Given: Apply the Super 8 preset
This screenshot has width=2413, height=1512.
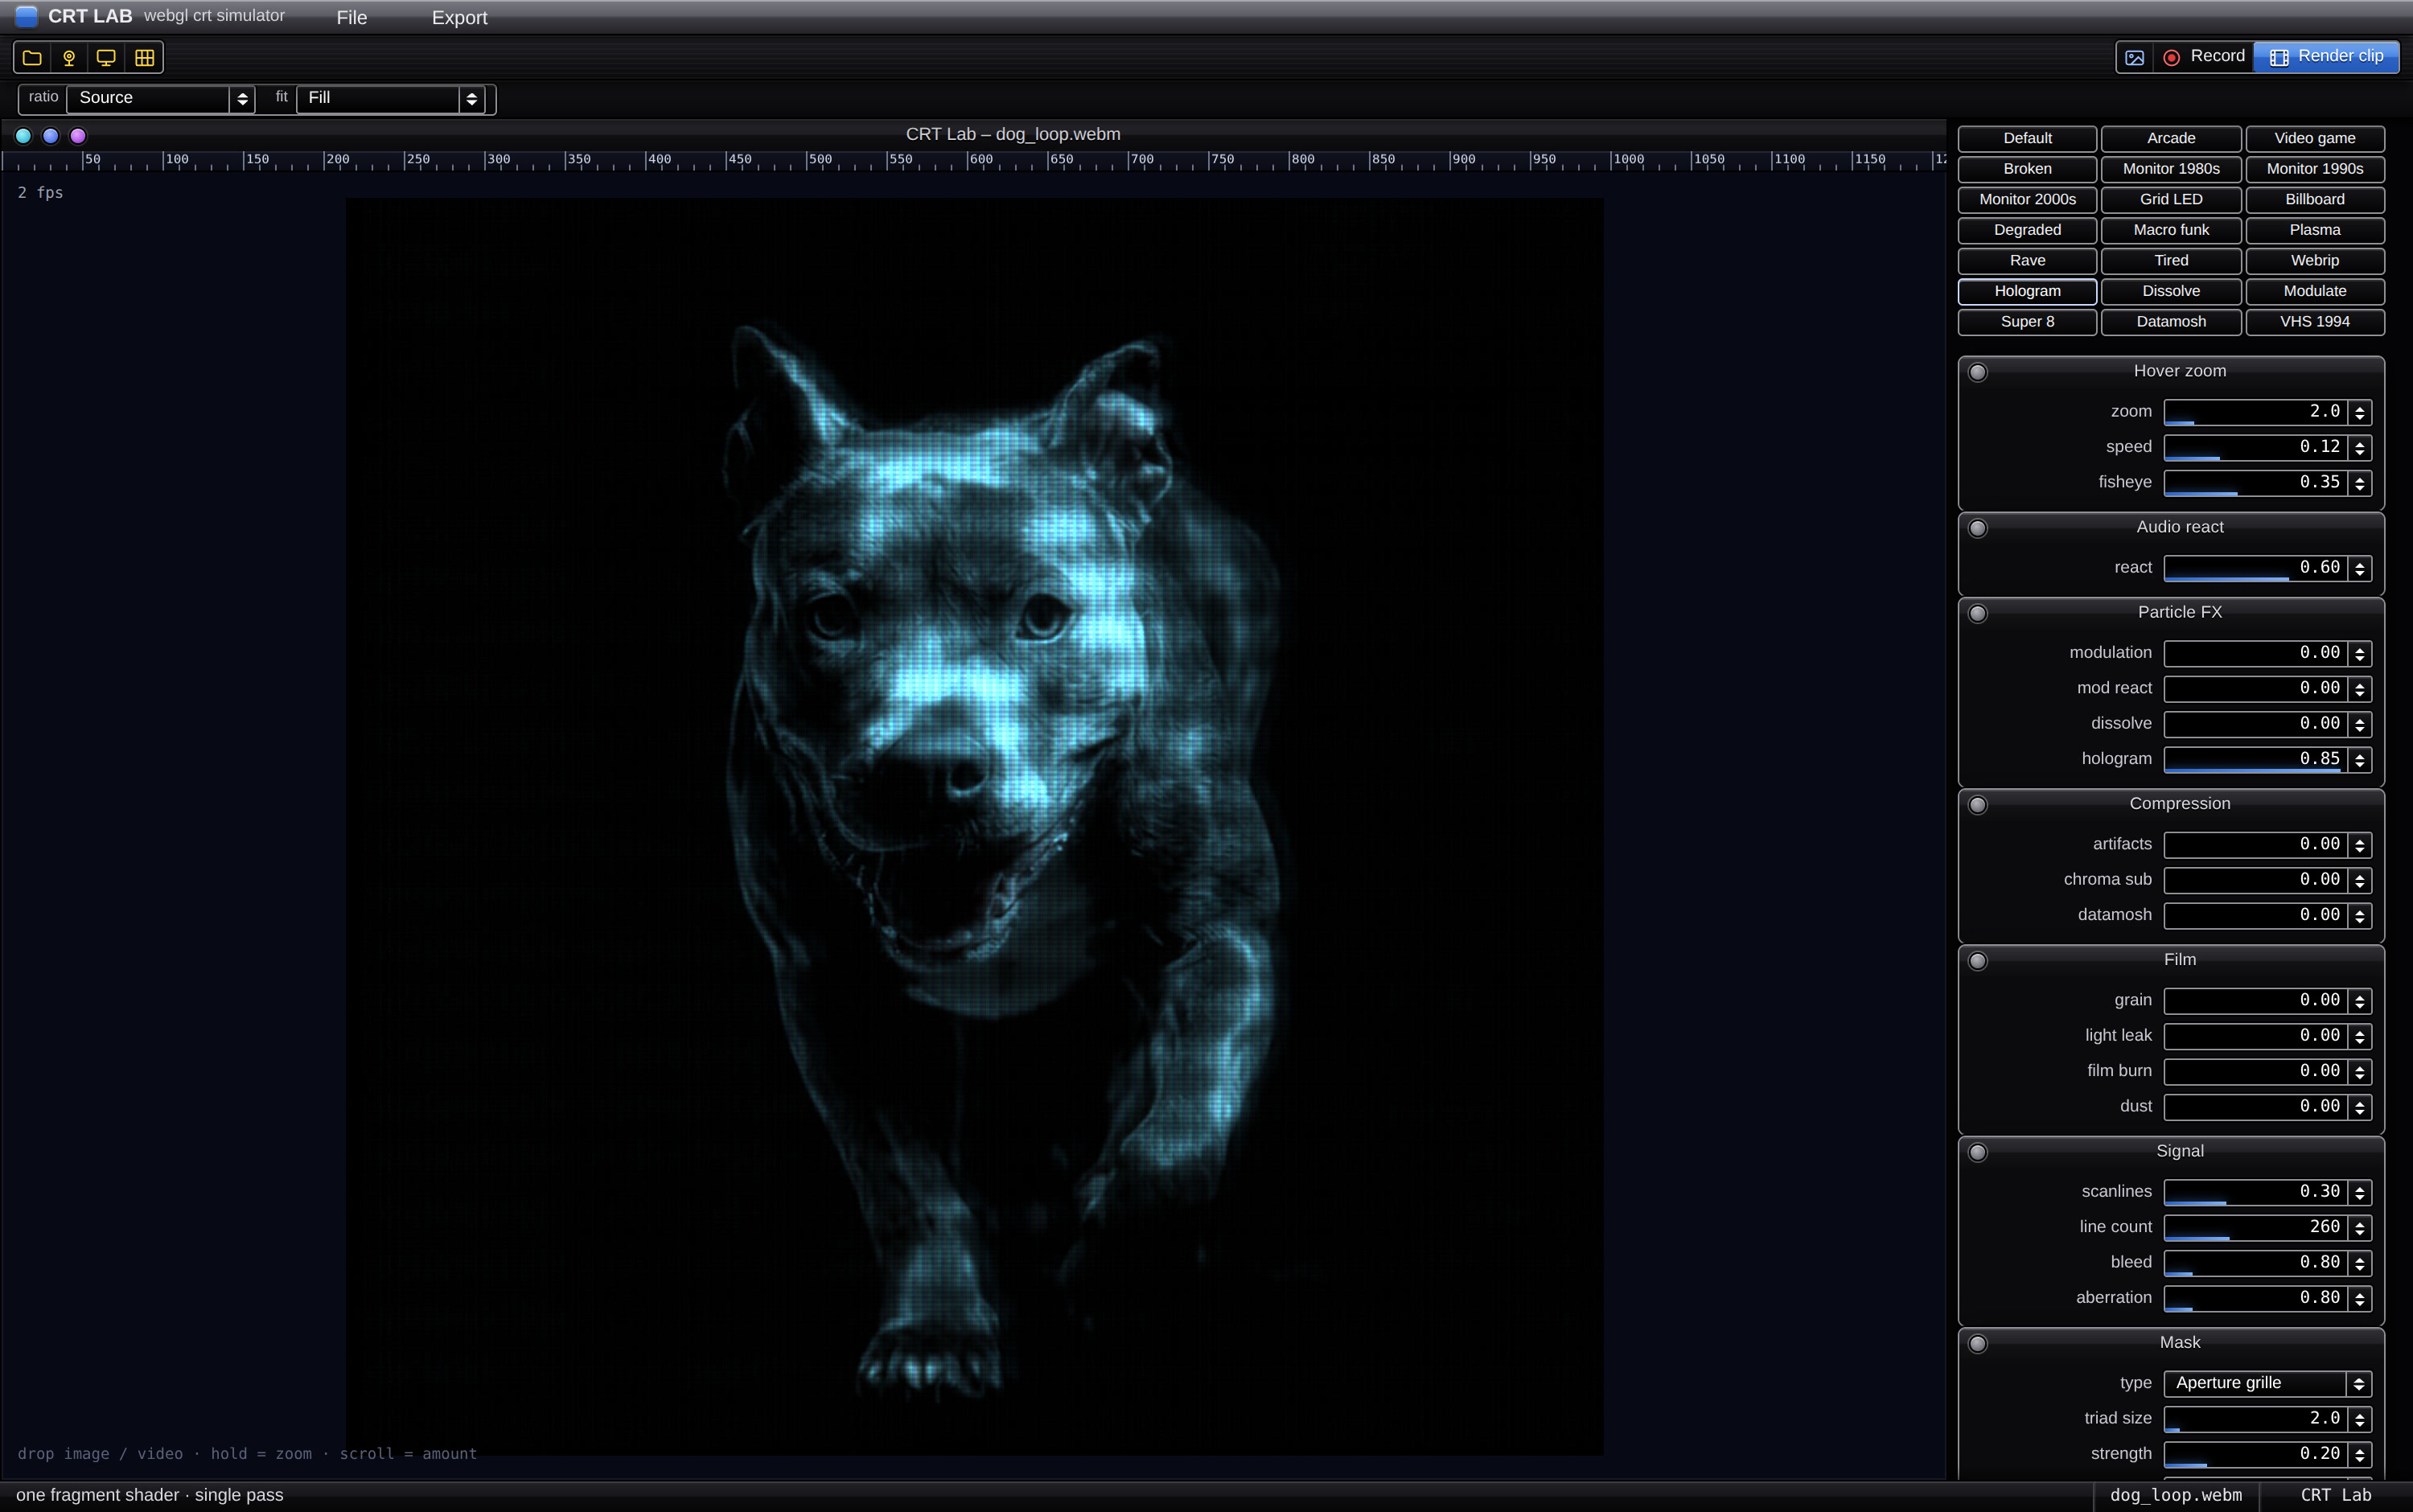Looking at the screenshot, I should tap(2027, 322).
